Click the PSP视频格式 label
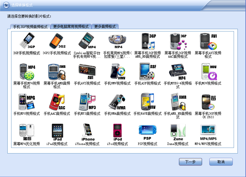Image resolution: width=246 pixels, height=177 pixels. (147, 144)
